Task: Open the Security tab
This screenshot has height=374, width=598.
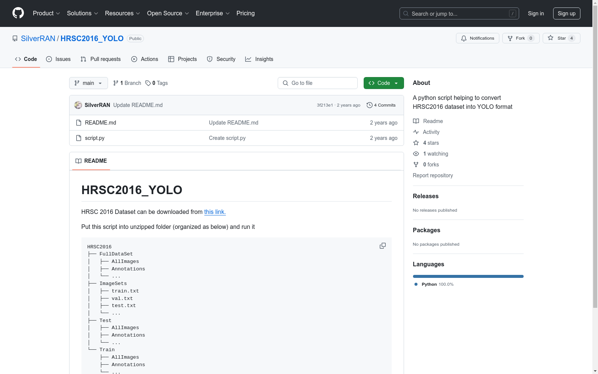Action: (x=221, y=59)
